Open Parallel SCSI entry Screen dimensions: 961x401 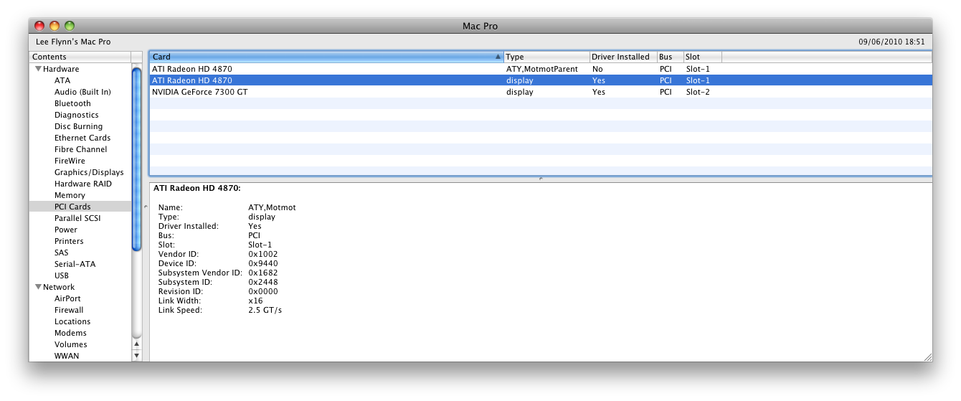(x=77, y=218)
